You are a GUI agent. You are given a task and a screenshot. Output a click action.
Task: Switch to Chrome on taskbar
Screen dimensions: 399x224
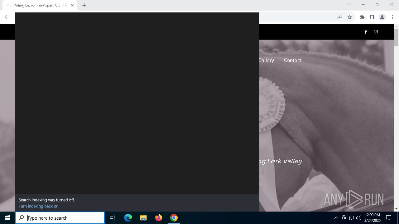click(174, 218)
